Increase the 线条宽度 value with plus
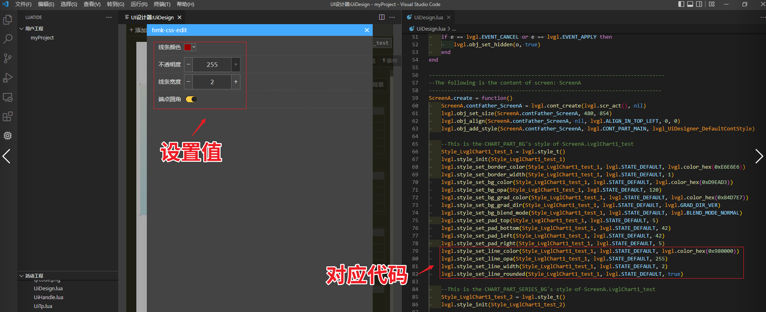 point(236,82)
